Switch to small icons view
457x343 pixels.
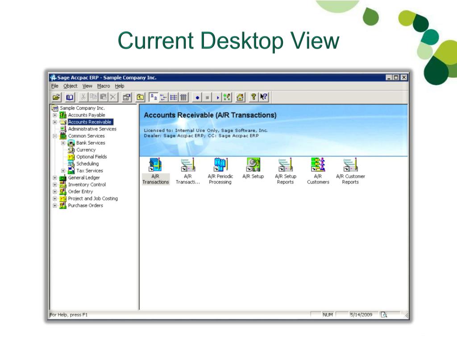[163, 97]
